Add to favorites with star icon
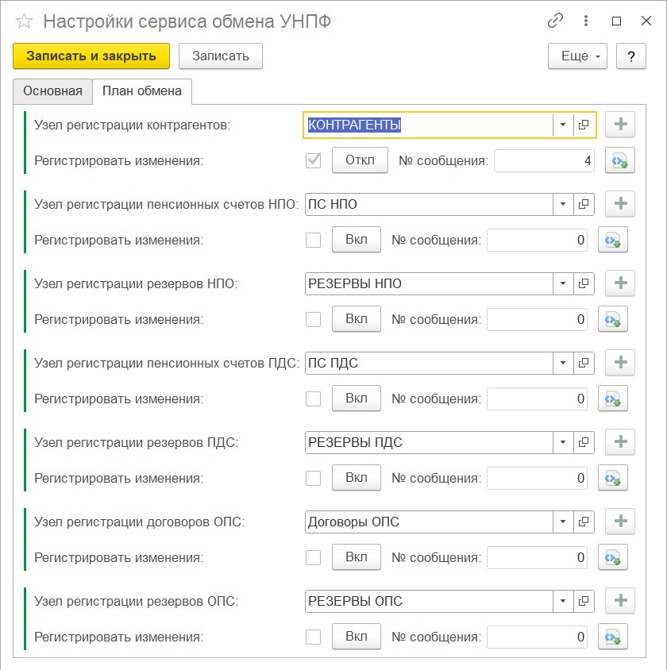 click(24, 21)
